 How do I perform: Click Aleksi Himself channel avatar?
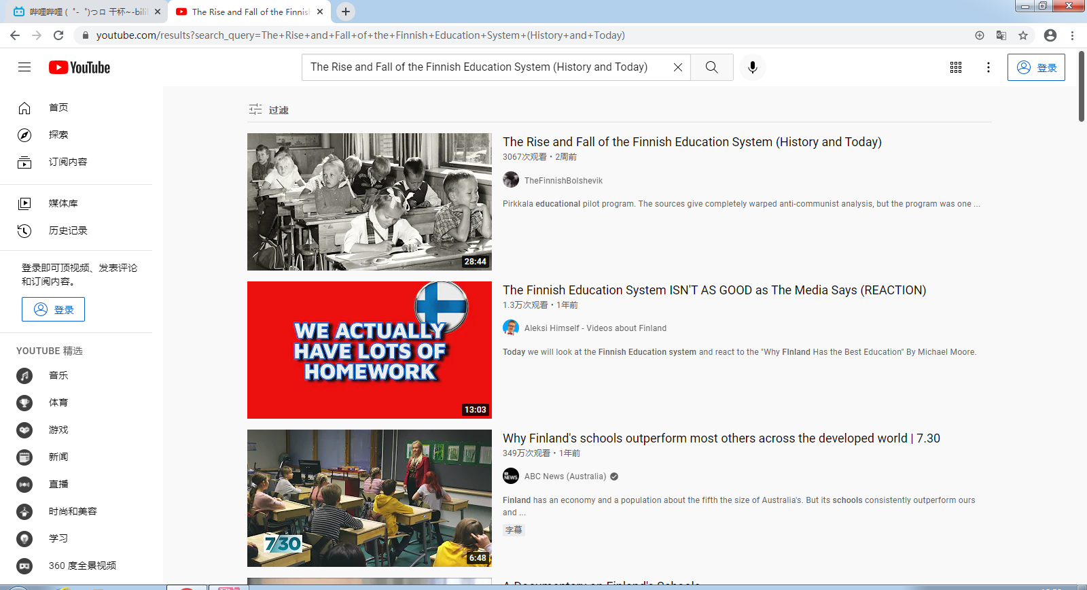511,328
